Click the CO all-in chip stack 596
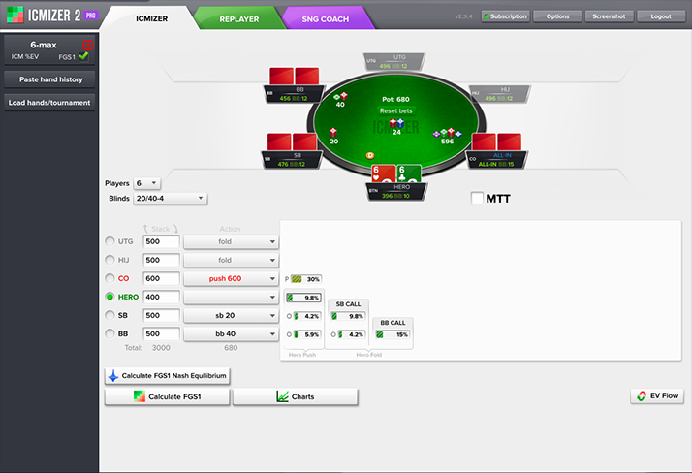 pos(448,133)
